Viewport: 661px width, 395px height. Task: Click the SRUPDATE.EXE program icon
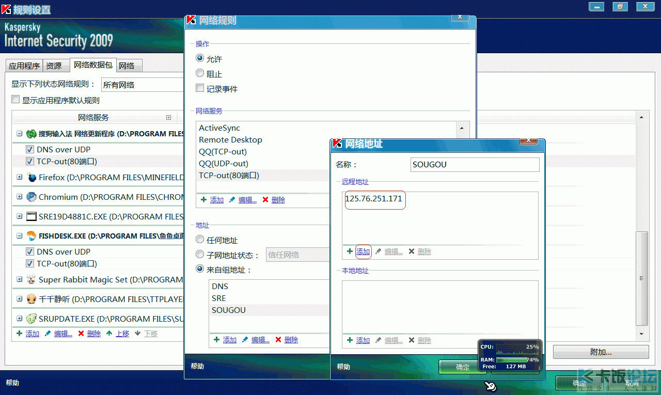coord(32,319)
